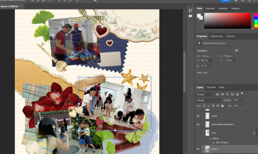Open the Adjustments tab

[x=217, y=36]
